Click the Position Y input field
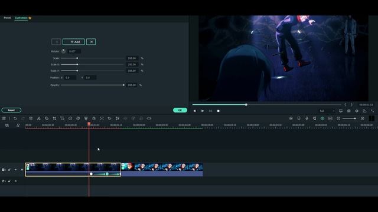This screenshot has width=378, height=212. tap(90, 78)
